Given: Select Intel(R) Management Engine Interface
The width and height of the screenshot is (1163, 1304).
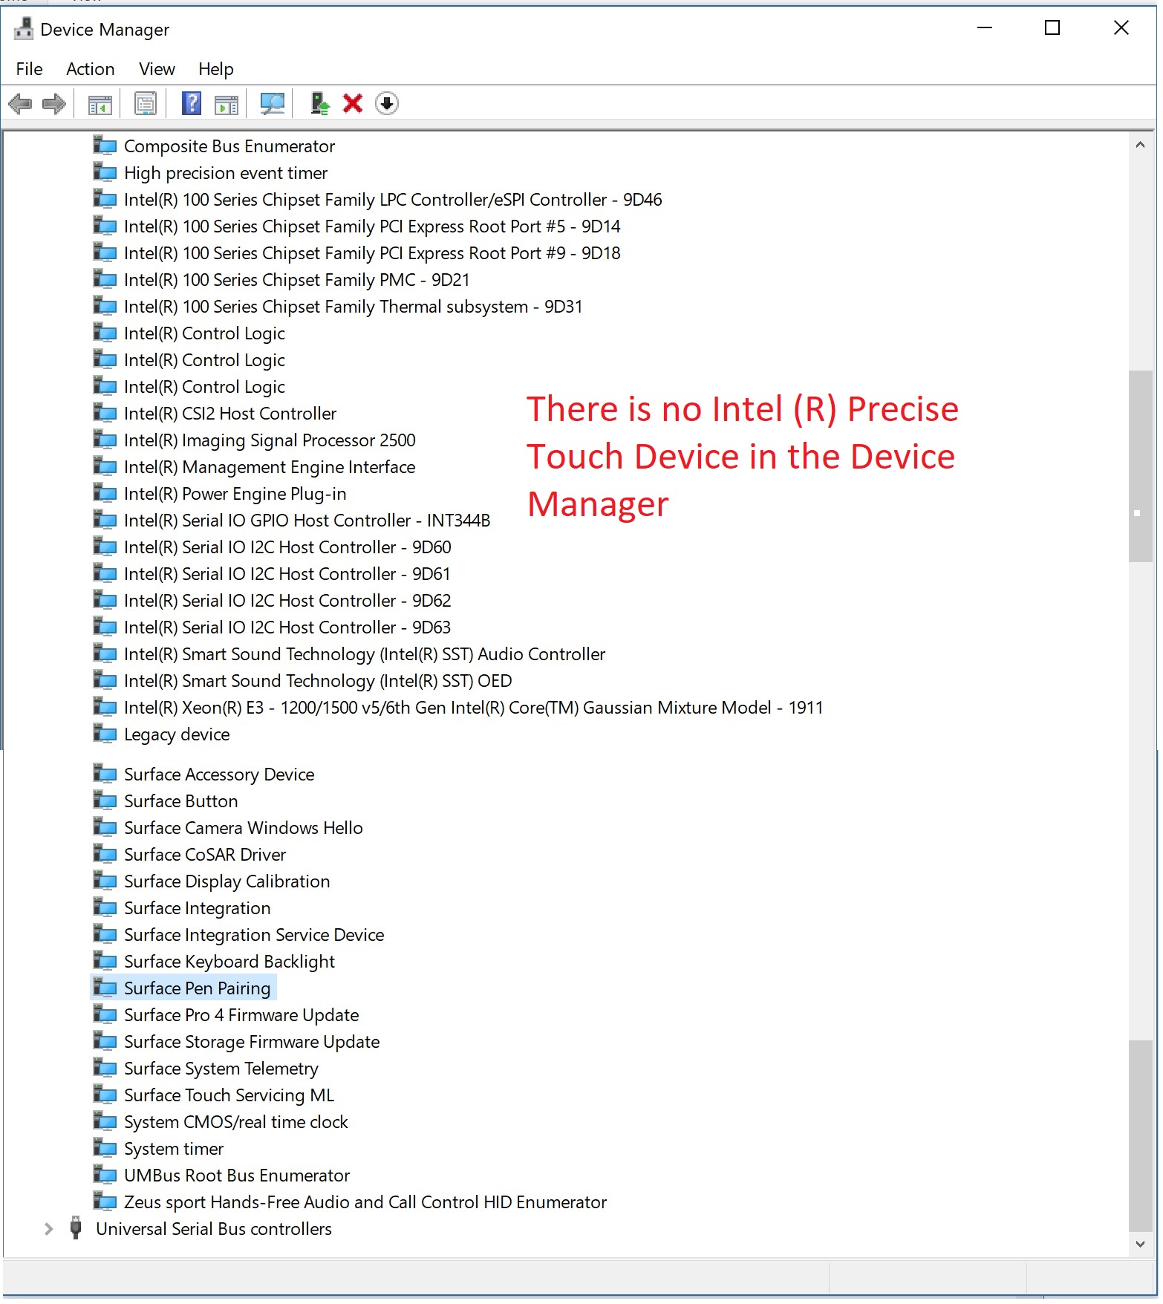Looking at the screenshot, I should pyautogui.click(x=270, y=466).
